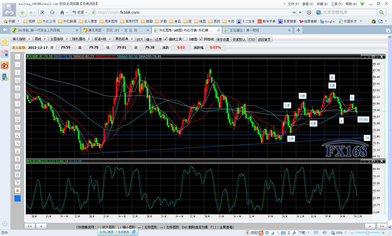Open the Weibo sidebar icon

[x=5, y=65]
